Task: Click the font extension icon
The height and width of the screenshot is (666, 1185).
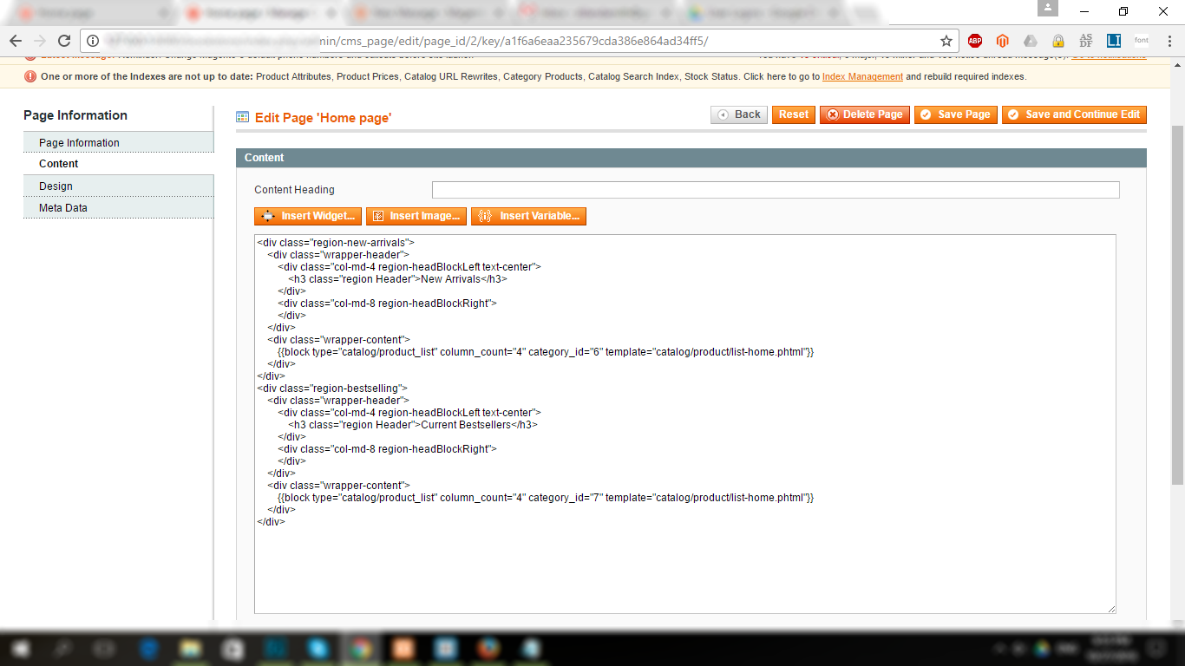Action: 1142,41
